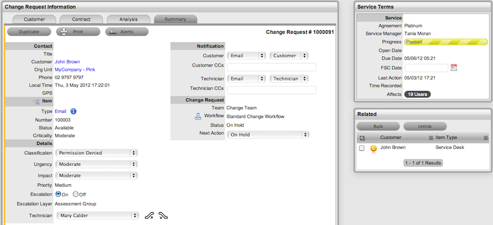
Task: Click the 1 - 1 of 1 Results label
Action: pyautogui.click(x=423, y=163)
